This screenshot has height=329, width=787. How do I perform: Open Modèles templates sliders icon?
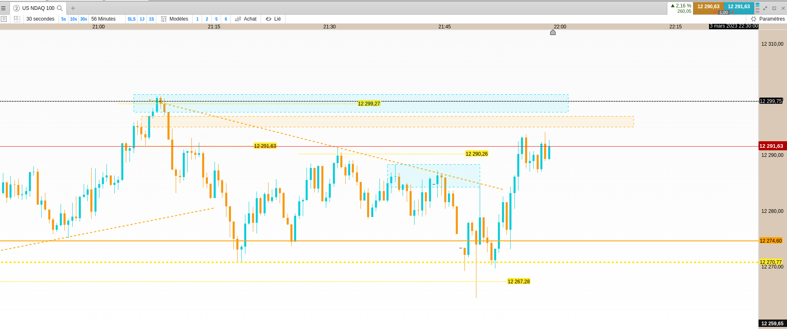[164, 19]
